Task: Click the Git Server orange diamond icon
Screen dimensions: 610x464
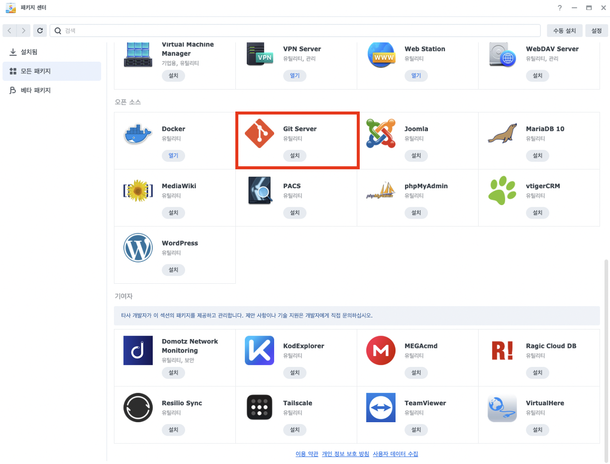Action: [x=259, y=133]
